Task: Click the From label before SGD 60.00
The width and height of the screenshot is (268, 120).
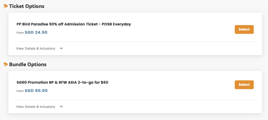Action: click(x=20, y=91)
